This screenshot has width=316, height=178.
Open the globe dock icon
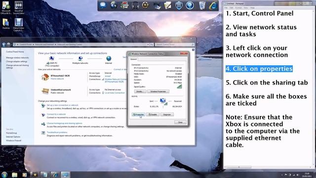[x=114, y=5]
